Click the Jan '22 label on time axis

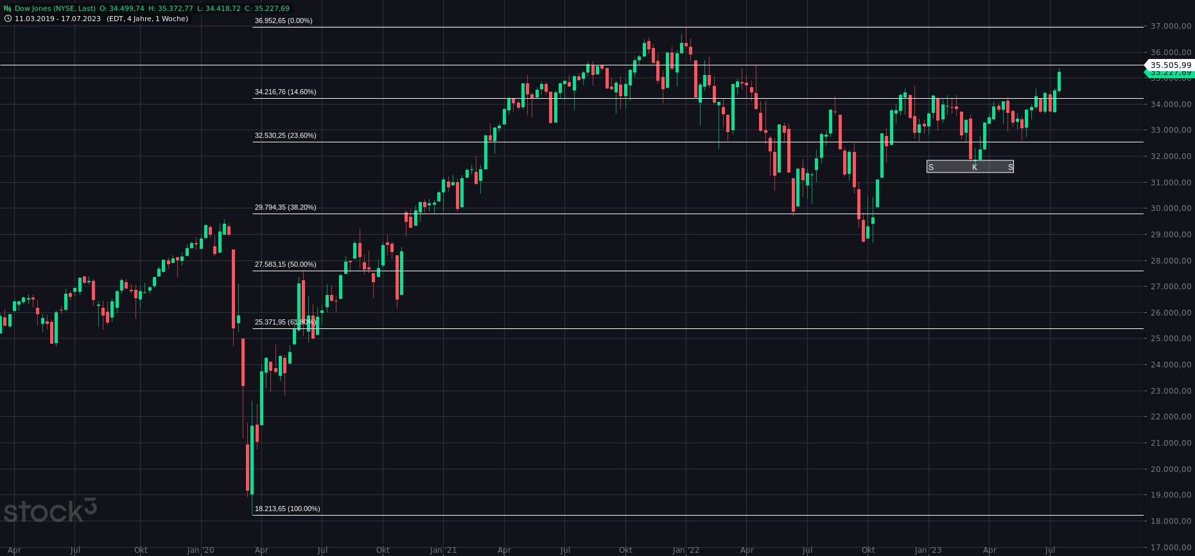[686, 550]
